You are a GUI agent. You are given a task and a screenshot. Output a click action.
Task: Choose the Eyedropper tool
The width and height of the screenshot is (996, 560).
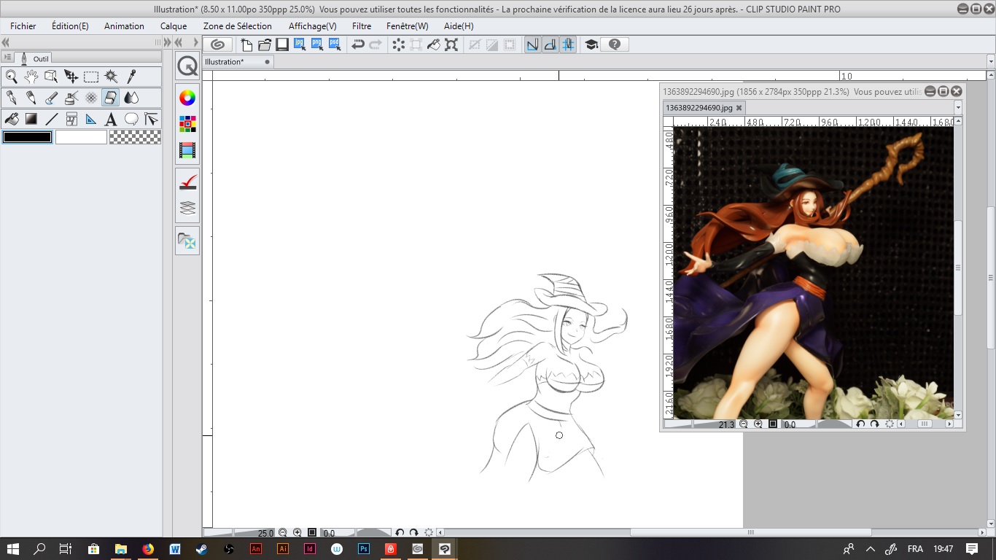point(131,77)
